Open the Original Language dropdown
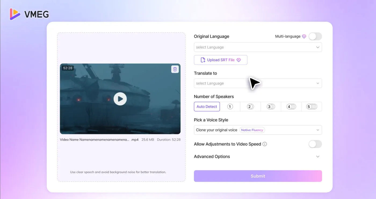 tap(258, 47)
